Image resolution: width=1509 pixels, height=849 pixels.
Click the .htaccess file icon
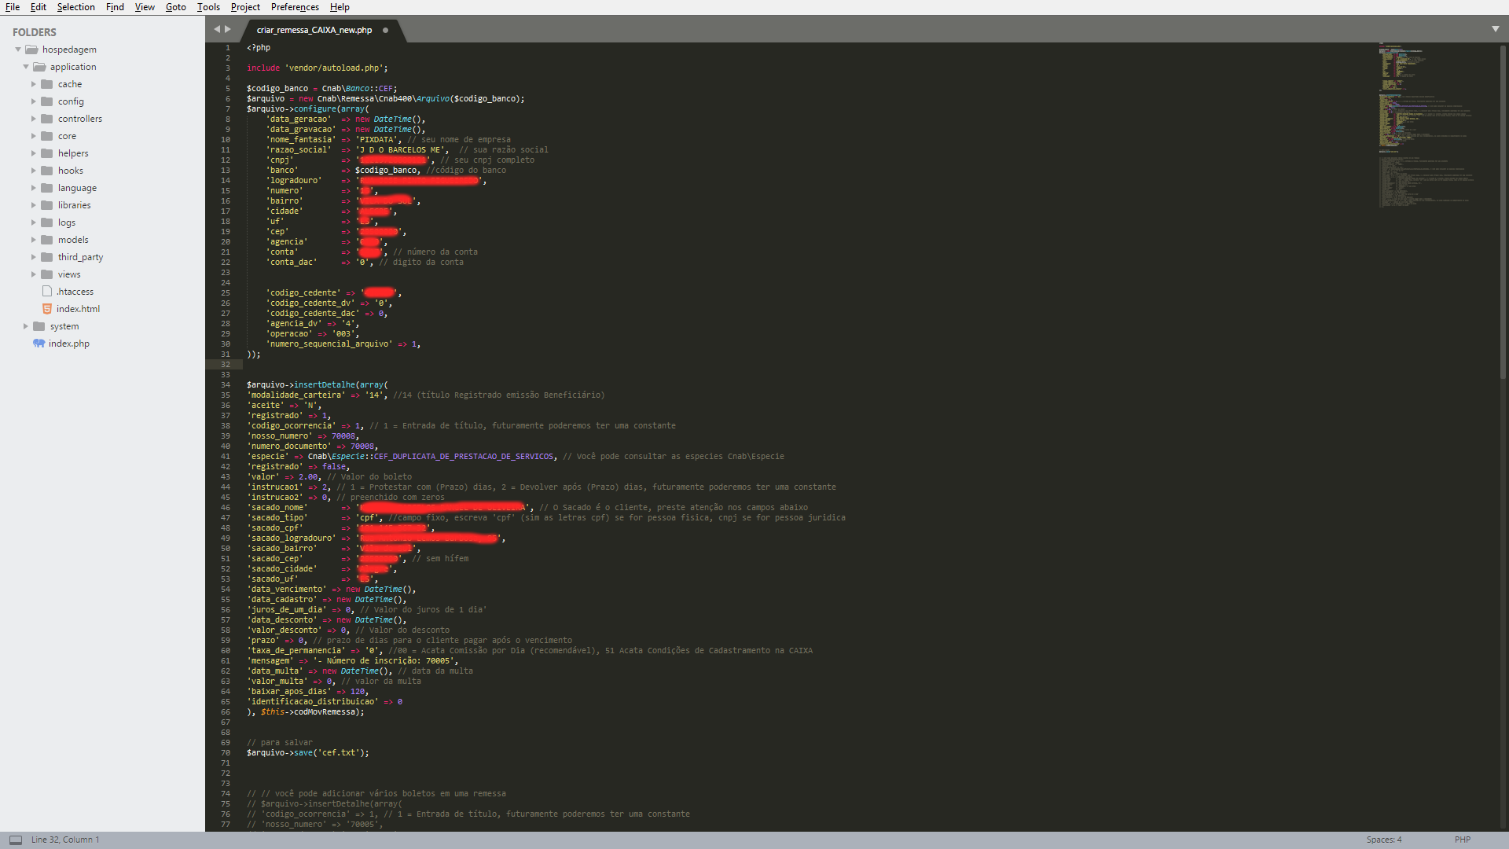(x=47, y=292)
